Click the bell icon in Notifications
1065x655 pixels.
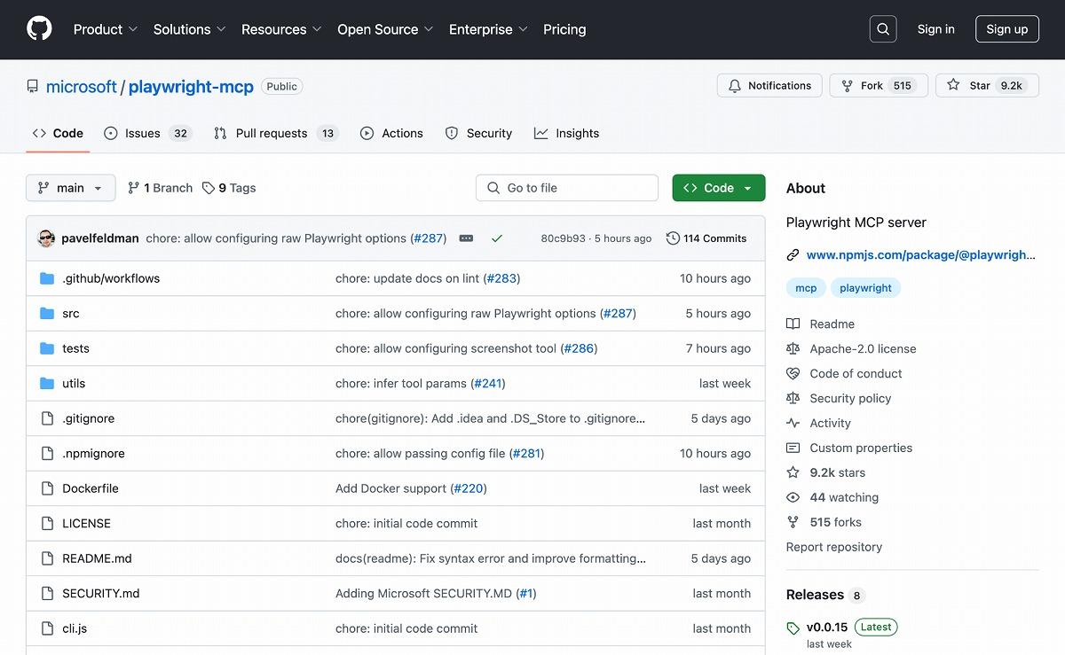[735, 86]
